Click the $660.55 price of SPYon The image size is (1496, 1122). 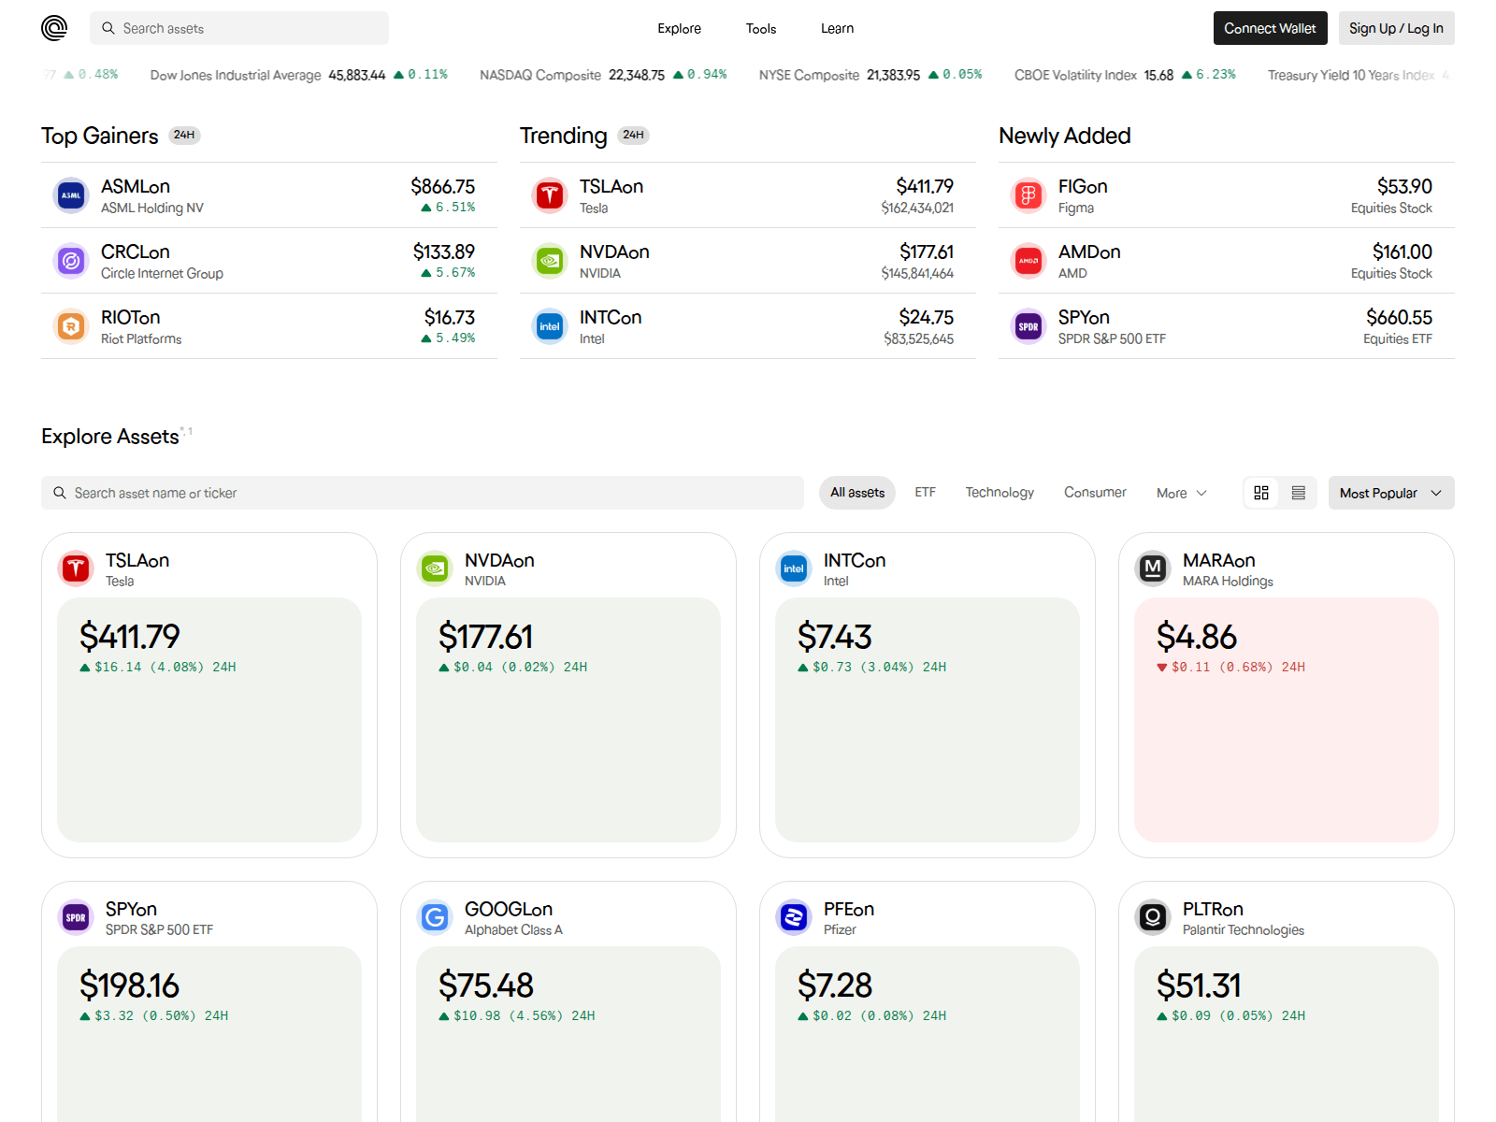pyautogui.click(x=1399, y=318)
